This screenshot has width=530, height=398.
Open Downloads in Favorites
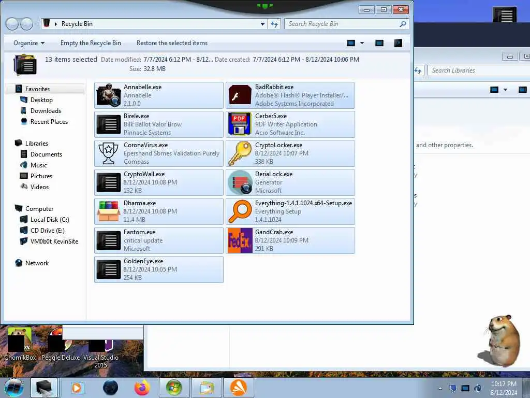tap(46, 111)
